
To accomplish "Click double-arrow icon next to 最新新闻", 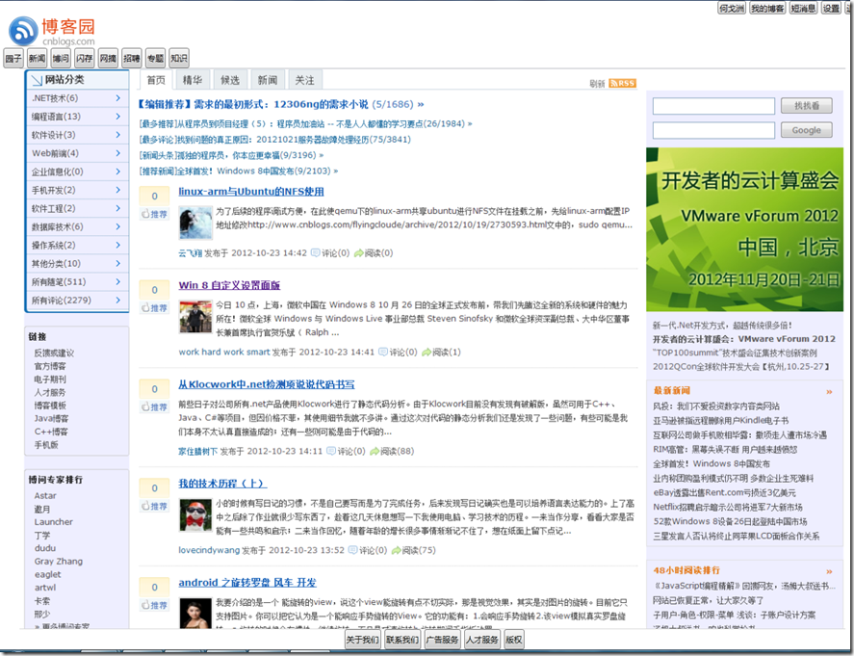I will (x=829, y=392).
